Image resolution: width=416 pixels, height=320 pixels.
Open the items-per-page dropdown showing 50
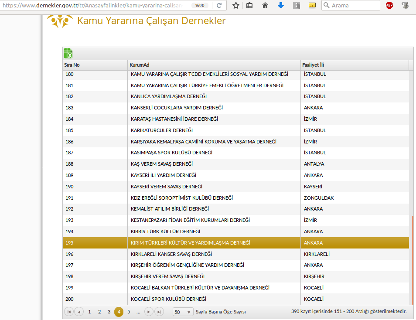183,312
